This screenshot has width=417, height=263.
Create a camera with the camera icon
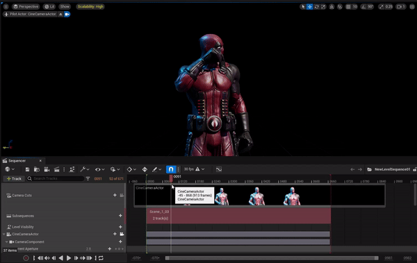(47, 169)
